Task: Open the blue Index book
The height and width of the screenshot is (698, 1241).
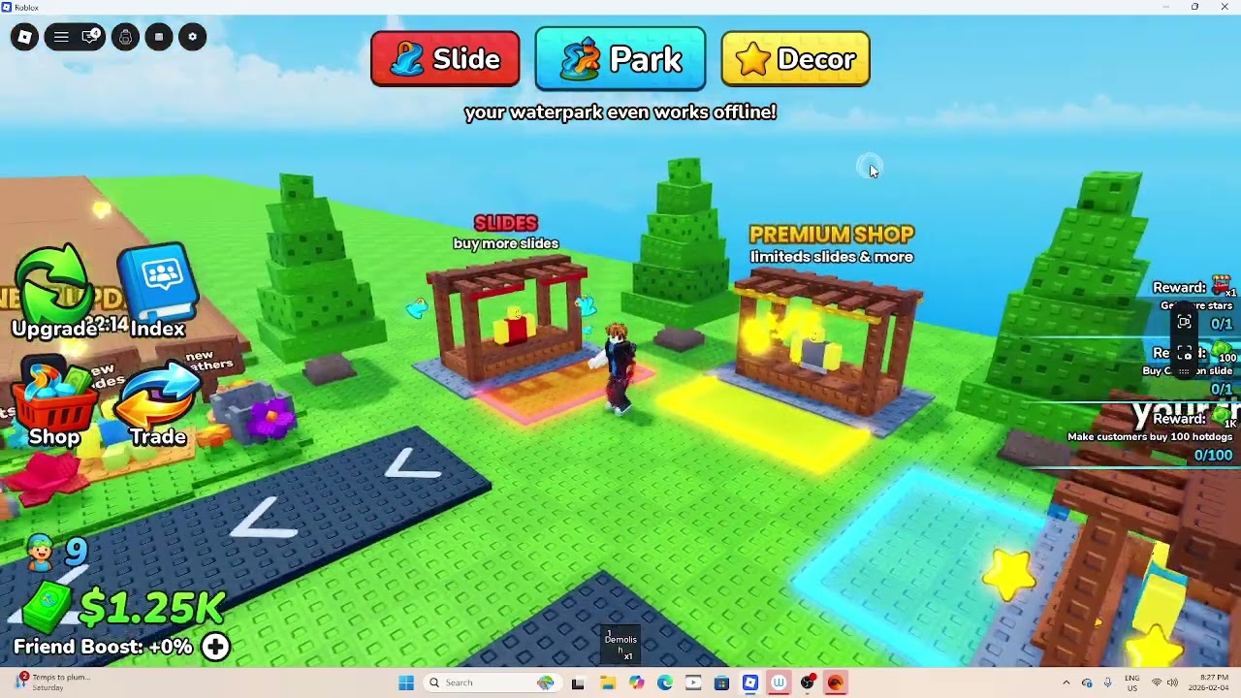Action: [158, 291]
